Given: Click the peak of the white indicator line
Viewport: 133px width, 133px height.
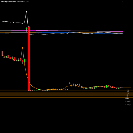Looking at the screenshot, I should coord(27,11).
